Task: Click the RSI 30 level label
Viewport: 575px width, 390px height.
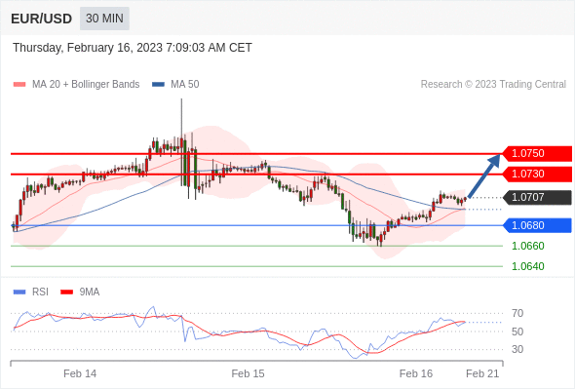Action: tap(517, 349)
